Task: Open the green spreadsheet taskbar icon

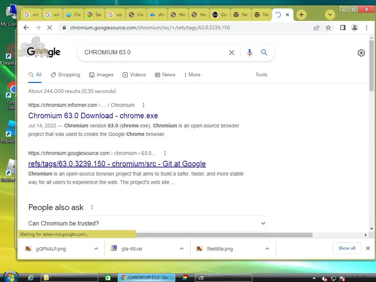Action: click(108, 278)
